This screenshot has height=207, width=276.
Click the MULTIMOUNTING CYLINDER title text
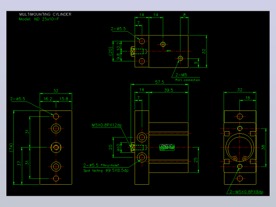pyautogui.click(x=45, y=14)
